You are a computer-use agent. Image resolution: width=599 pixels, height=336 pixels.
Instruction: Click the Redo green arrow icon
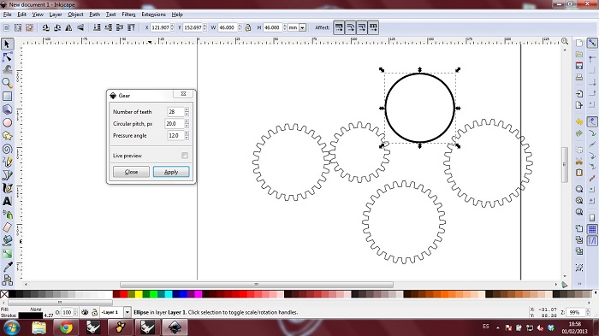tap(579, 133)
